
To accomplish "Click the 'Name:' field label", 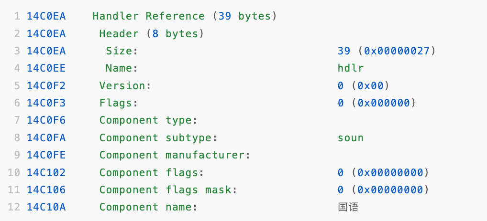I will [x=122, y=68].
